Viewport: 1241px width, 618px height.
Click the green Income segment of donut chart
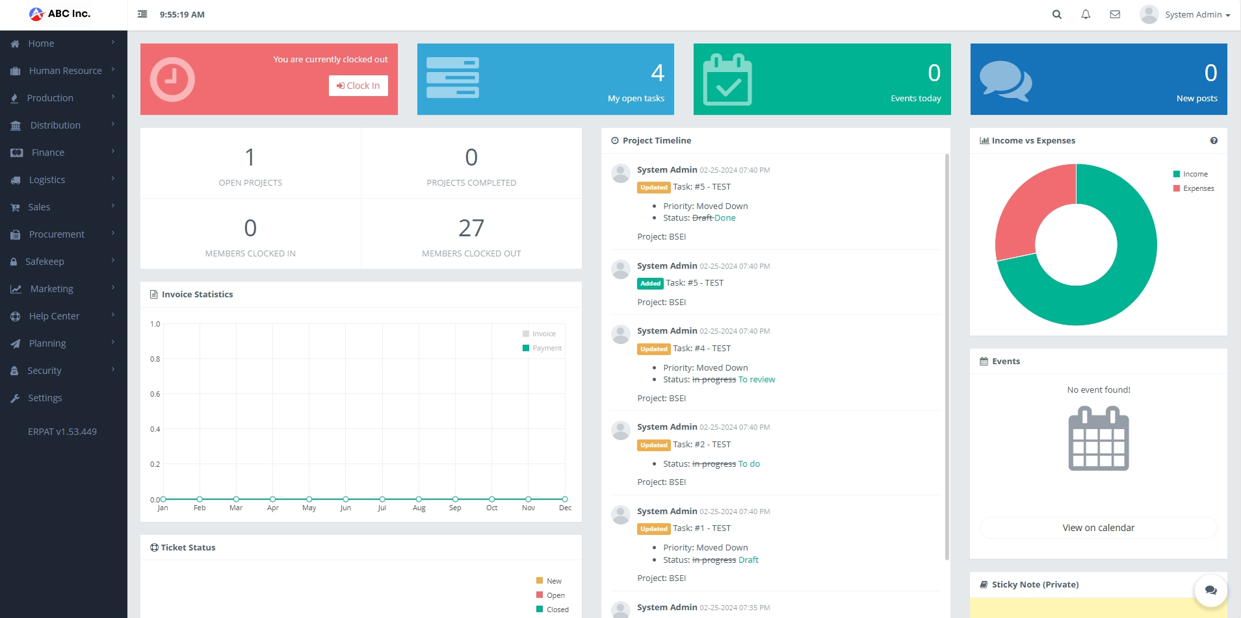(1125, 279)
